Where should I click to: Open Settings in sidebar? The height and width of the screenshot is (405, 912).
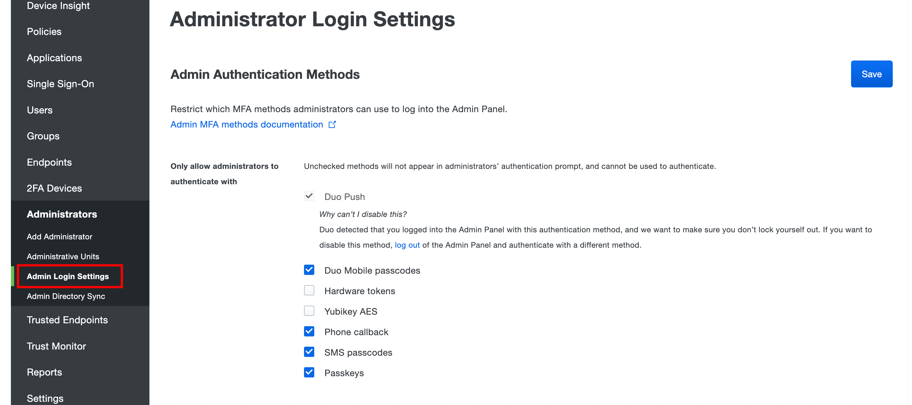[45, 399]
